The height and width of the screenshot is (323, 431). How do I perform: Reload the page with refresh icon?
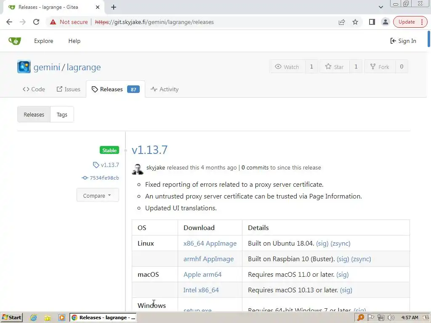(x=36, y=22)
